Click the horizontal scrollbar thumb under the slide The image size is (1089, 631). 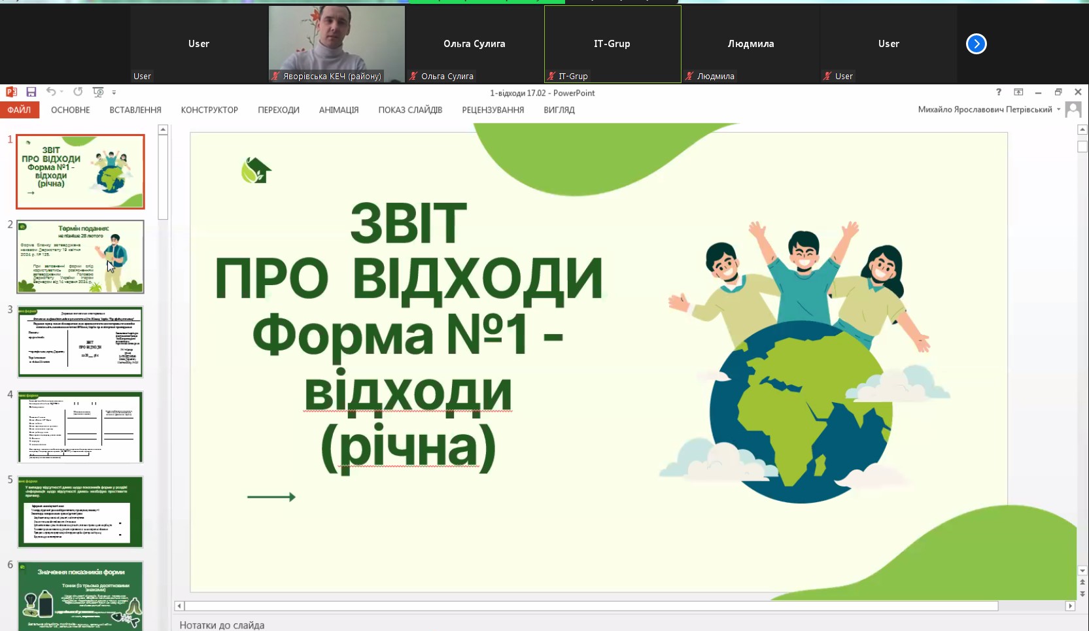(591, 606)
